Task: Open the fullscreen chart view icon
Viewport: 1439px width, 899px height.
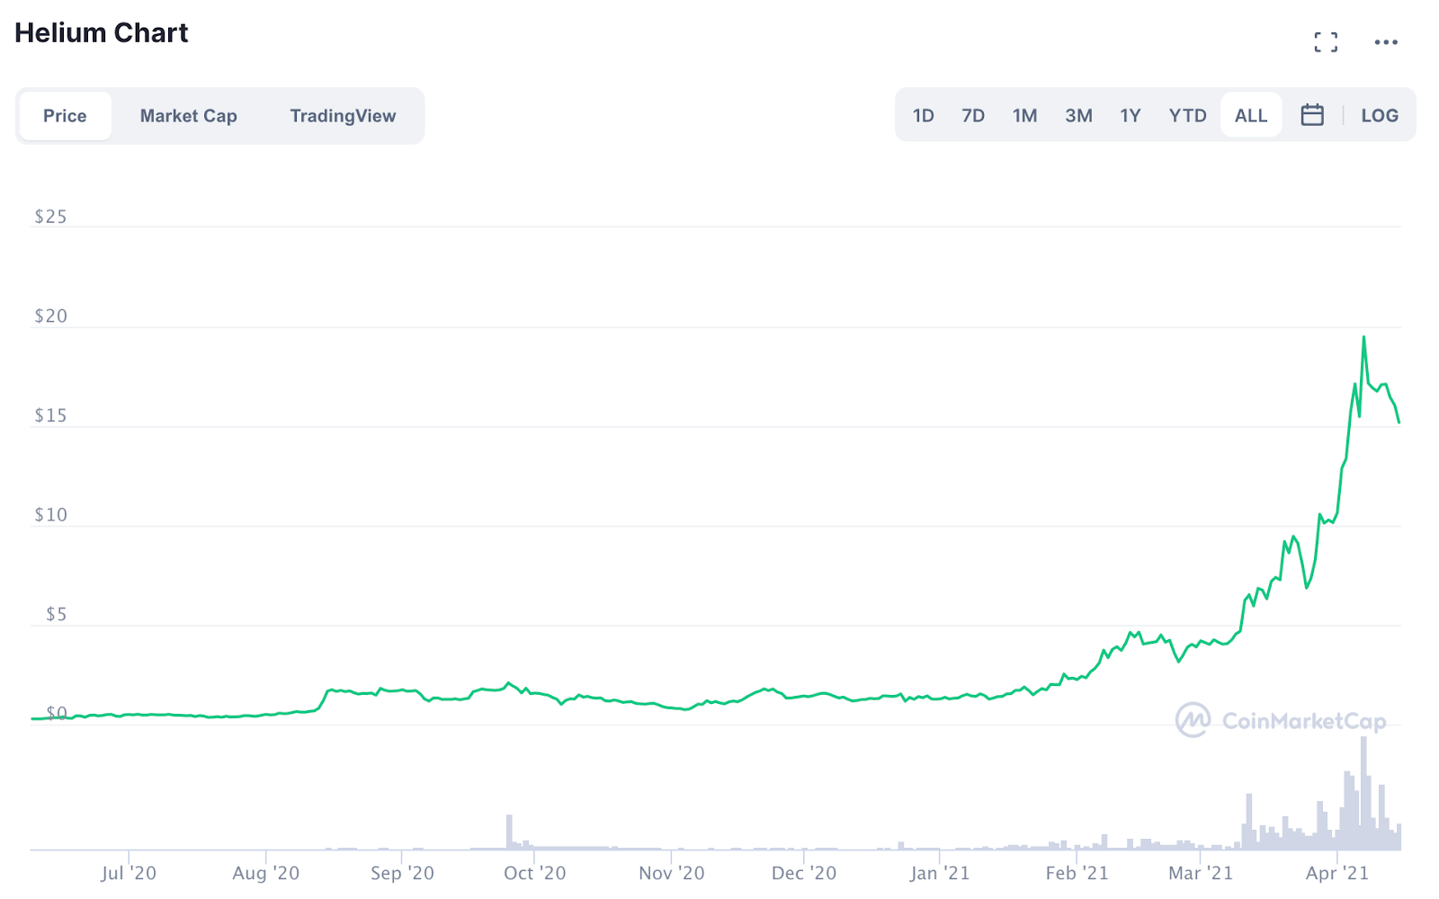Action: [1326, 42]
